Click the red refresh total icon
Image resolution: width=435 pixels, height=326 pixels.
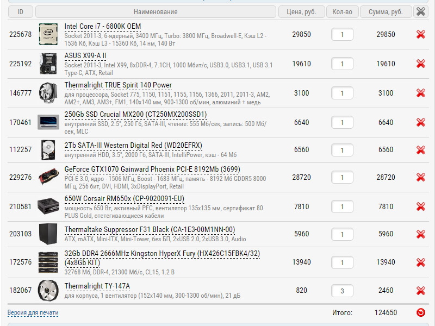pos(420,312)
